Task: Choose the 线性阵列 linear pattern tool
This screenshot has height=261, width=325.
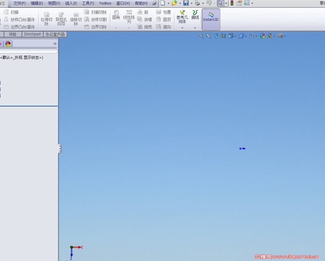Action: [x=129, y=16]
